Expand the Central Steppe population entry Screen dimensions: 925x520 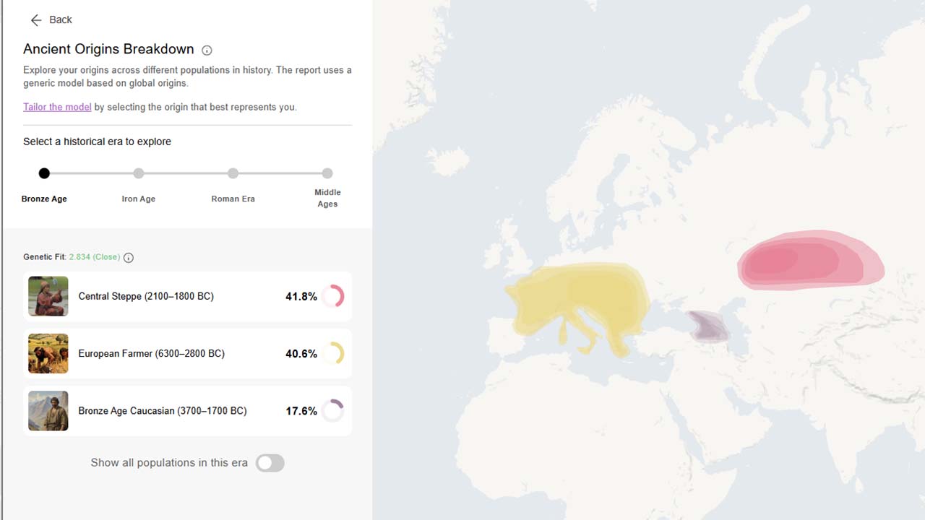[x=187, y=296]
